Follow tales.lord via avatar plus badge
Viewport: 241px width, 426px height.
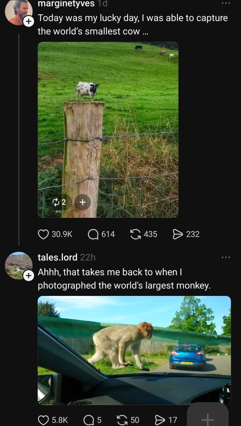[28, 275]
